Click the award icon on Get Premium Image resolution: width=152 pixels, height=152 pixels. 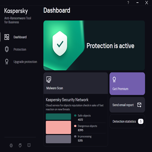[x=114, y=80]
